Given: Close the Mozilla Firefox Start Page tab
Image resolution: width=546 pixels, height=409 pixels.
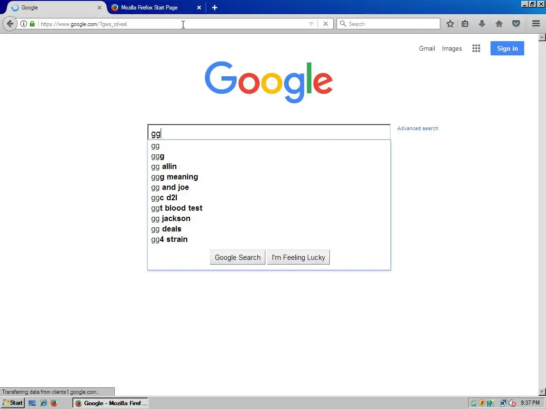Looking at the screenshot, I should (199, 7).
